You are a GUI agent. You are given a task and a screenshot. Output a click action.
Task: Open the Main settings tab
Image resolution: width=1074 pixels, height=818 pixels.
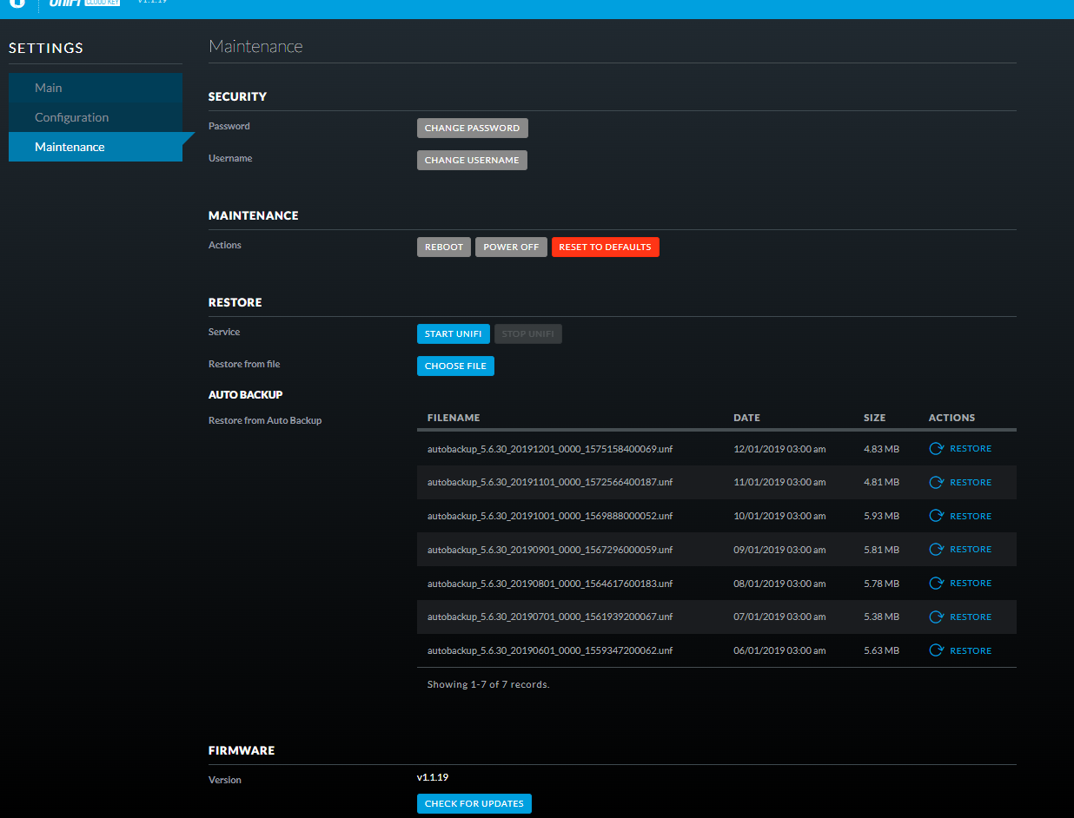tap(96, 88)
